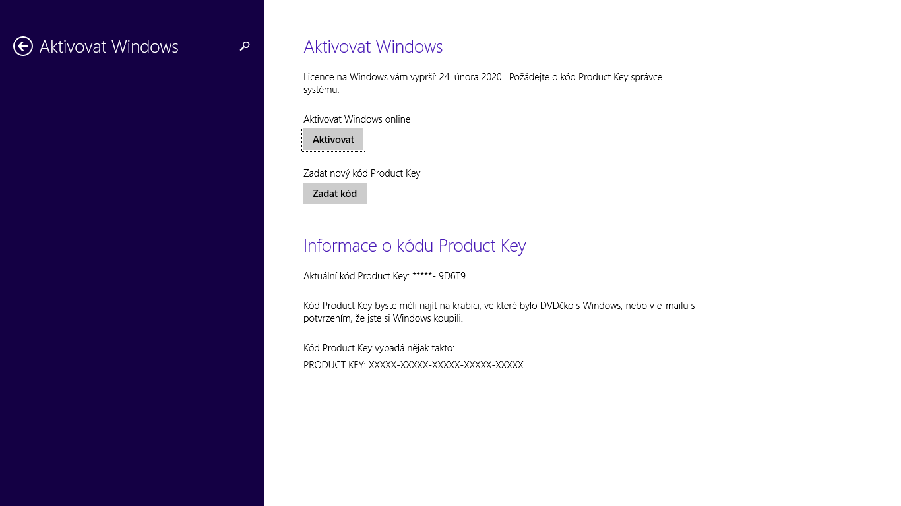Click the Kód Product Key vypadá nějak takto text
Image resolution: width=901 pixels, height=506 pixels.
(x=379, y=348)
